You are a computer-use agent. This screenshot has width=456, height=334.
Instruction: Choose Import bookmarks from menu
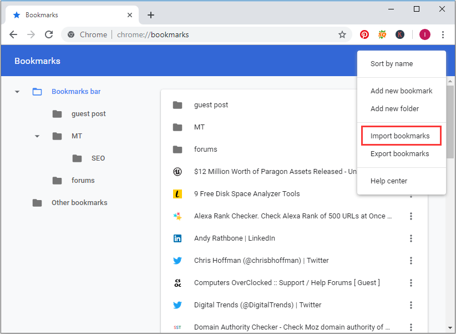[x=401, y=136]
